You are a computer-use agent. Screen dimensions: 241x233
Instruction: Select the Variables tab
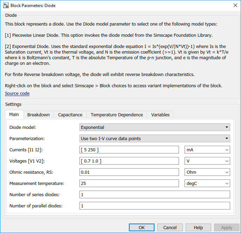(x=160, y=115)
